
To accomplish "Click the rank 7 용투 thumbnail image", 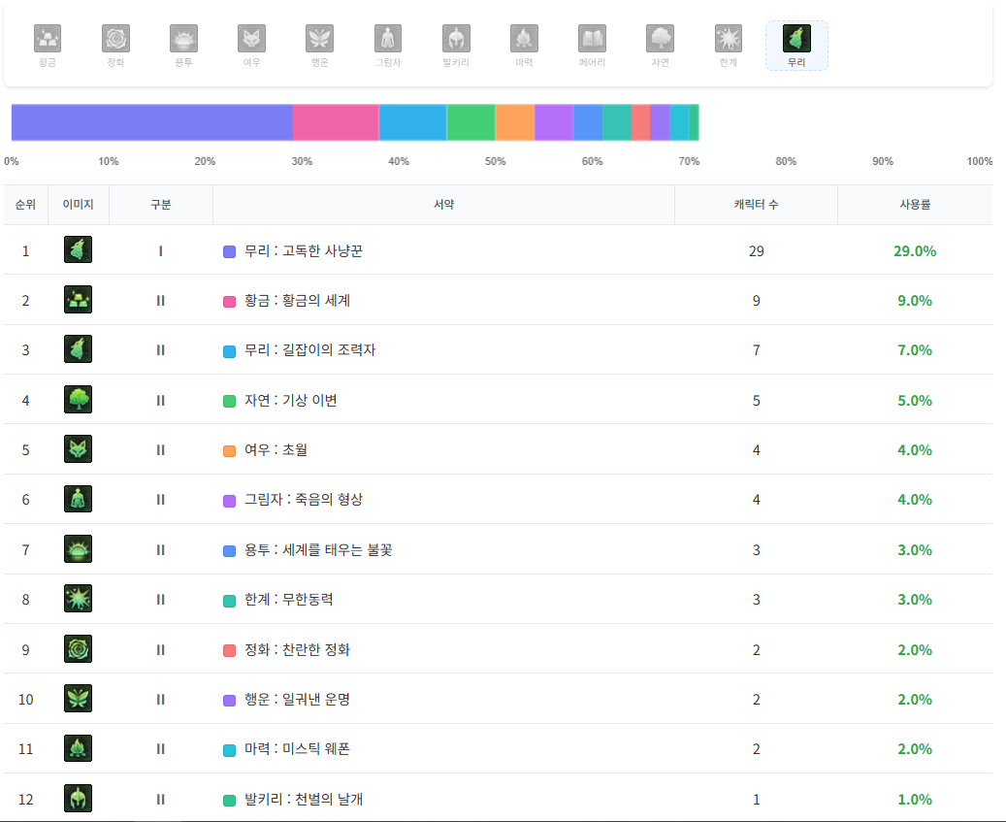I will pyautogui.click(x=78, y=549).
